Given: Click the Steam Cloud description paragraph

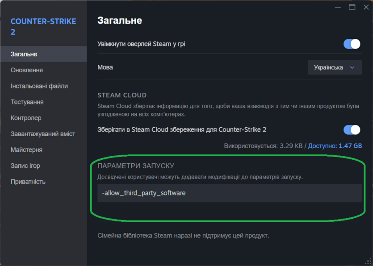Looking at the screenshot, I should (228, 110).
